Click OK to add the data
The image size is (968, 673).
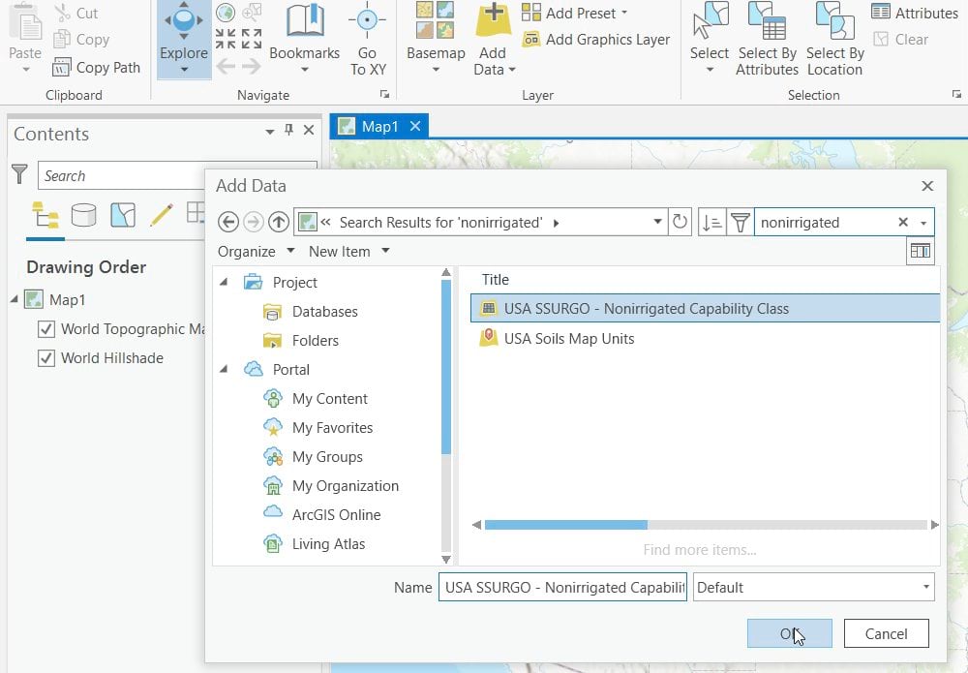pos(789,633)
